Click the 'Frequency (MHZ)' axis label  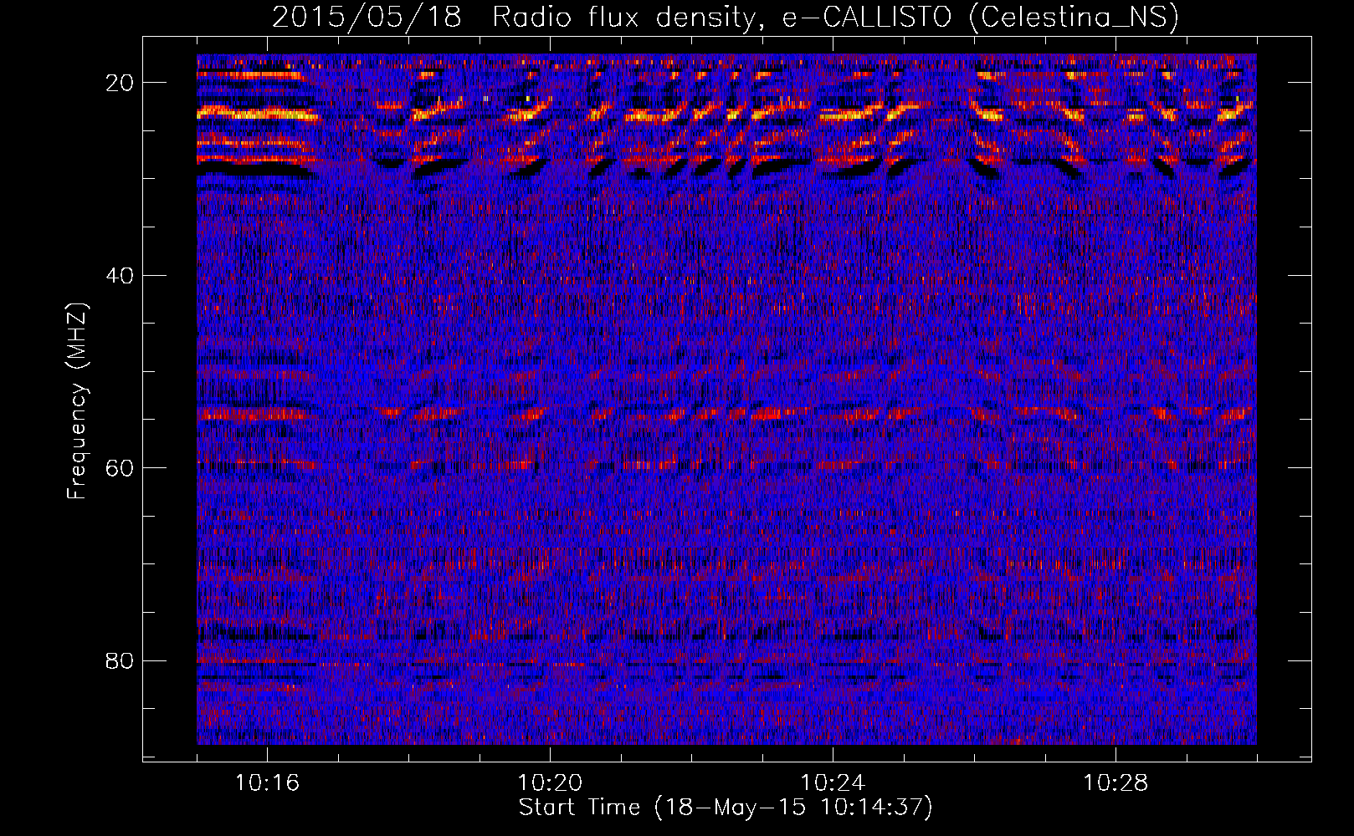coord(77,401)
